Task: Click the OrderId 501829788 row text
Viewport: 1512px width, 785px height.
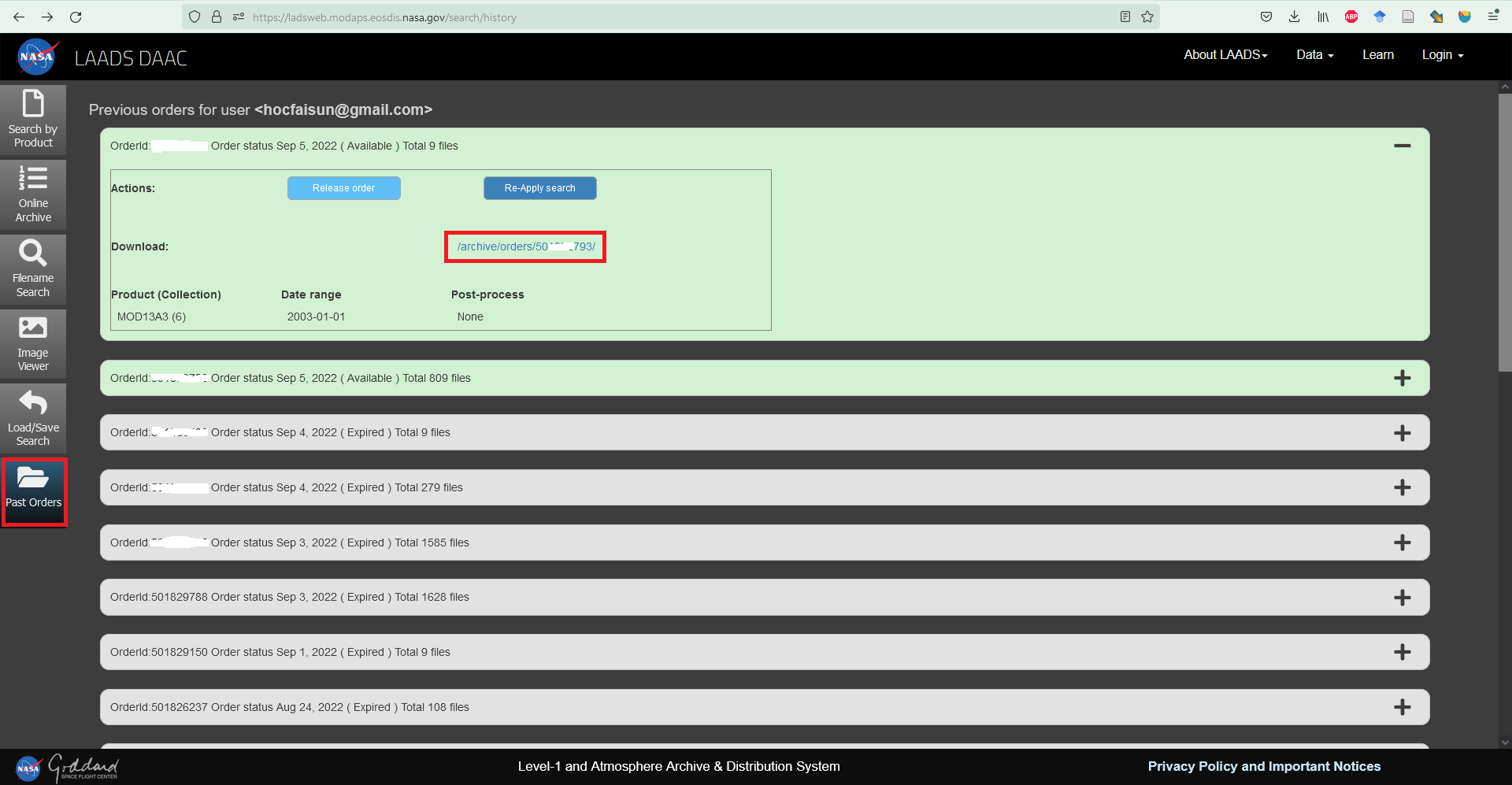Action: (289, 597)
